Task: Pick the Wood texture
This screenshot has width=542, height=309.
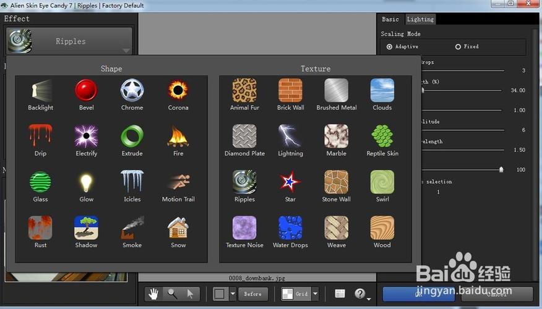Action: [x=382, y=232]
